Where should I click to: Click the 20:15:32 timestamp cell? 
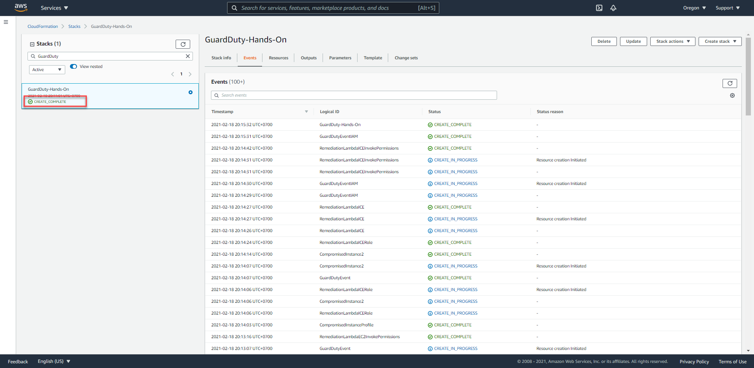tap(242, 124)
